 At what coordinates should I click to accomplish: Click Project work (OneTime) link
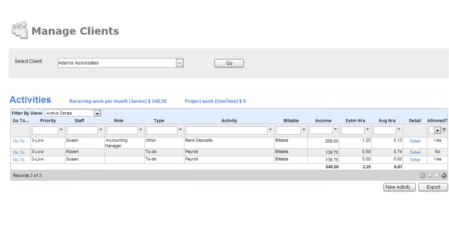(215, 101)
